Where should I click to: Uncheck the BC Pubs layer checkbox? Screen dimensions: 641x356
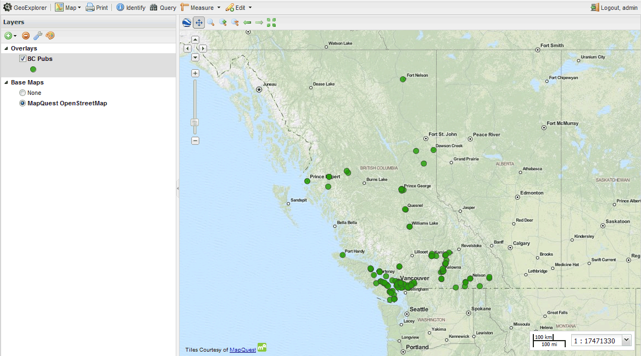point(23,59)
